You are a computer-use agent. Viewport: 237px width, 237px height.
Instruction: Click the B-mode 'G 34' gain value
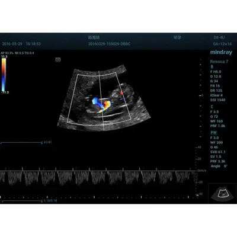pos(214,81)
